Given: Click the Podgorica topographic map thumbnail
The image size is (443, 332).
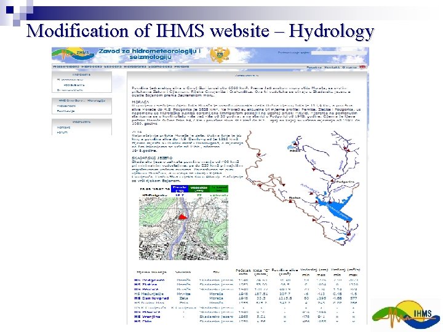Looking at the screenshot, I should tap(183, 228).
